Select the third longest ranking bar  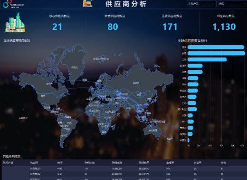[207, 59]
